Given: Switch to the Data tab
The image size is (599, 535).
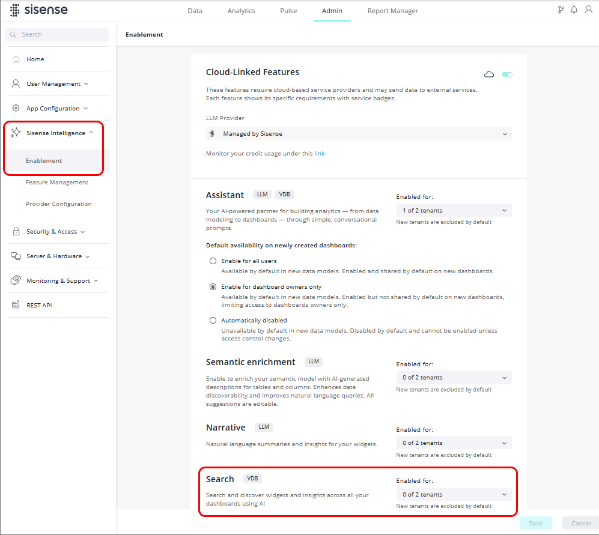Looking at the screenshot, I should (x=195, y=11).
